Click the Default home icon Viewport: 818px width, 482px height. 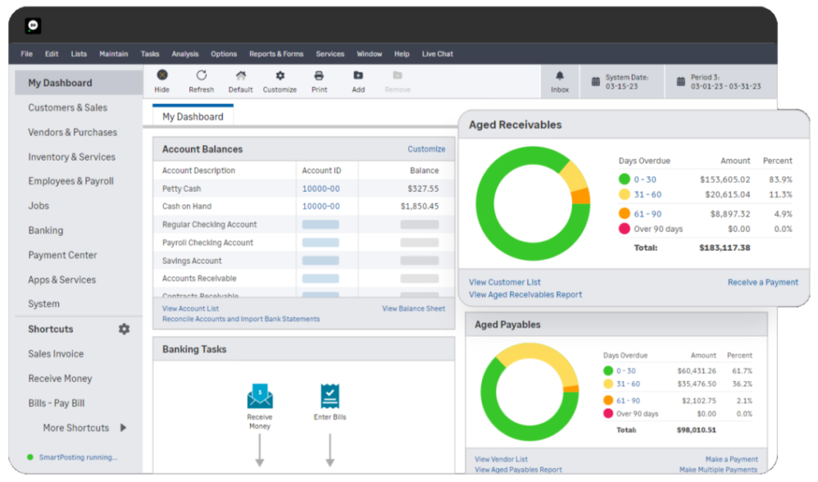[x=240, y=76]
